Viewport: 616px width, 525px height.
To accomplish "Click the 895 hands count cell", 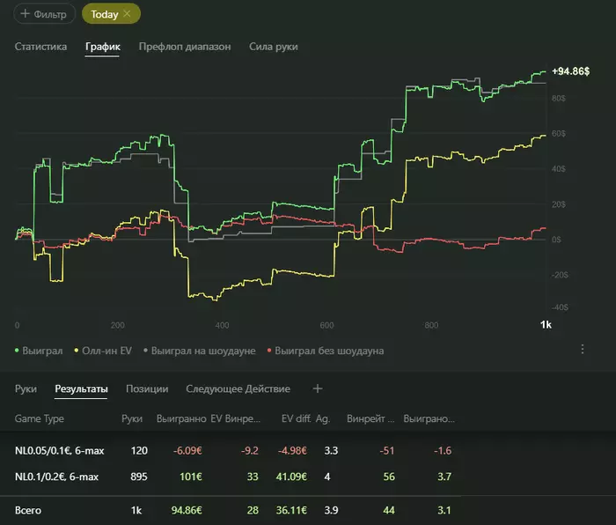I will pos(139,477).
